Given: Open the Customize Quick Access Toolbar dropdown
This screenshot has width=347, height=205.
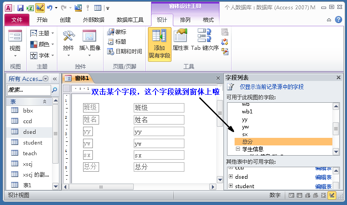Looking at the screenshot, I should [108, 8].
